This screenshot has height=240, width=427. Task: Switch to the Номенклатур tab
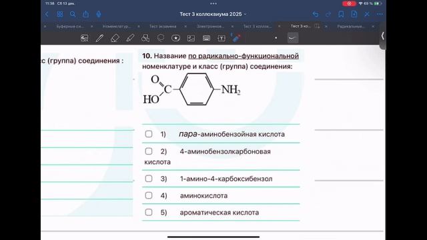[x=116, y=27]
